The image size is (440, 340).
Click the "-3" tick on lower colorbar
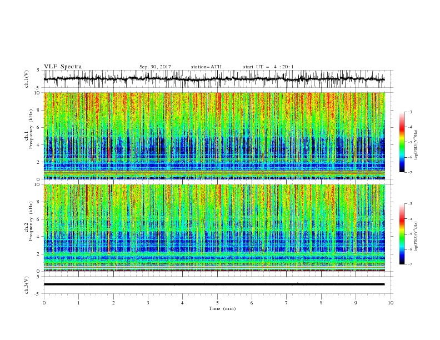pyautogui.click(x=409, y=204)
